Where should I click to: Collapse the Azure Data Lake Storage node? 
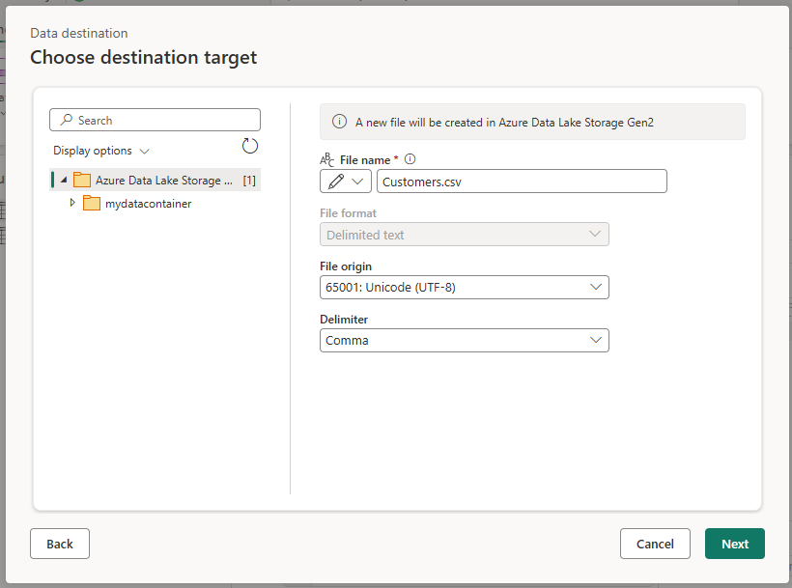point(64,180)
